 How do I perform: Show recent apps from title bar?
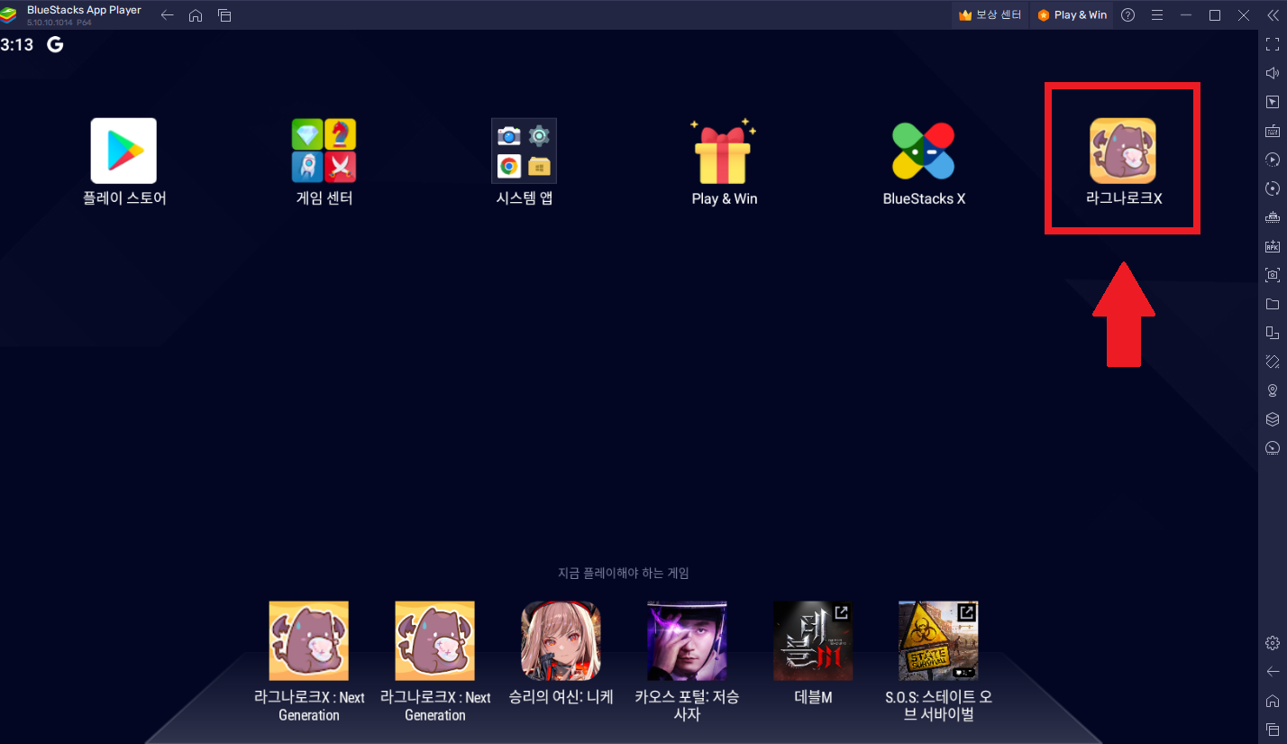pyautogui.click(x=224, y=15)
